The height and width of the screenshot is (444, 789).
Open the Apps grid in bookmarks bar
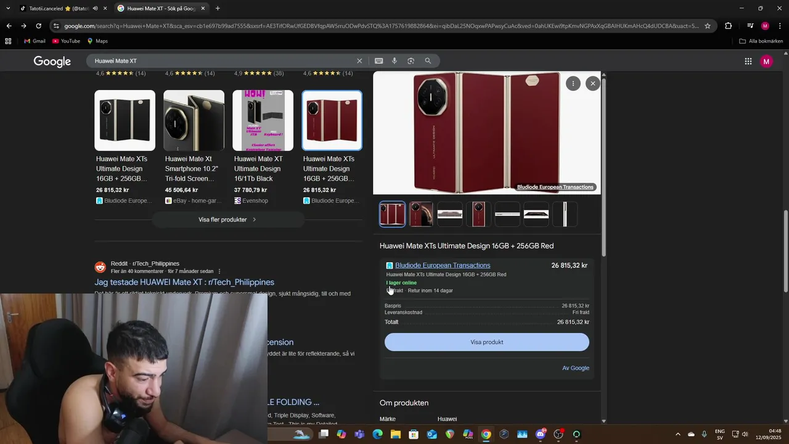point(8,41)
